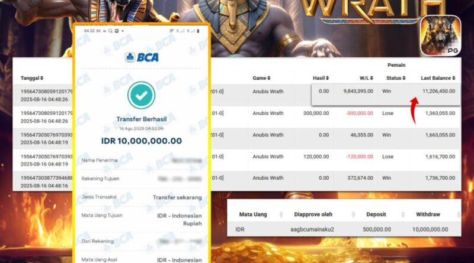Sort by the Status column header
474x263 pixels.
point(396,78)
